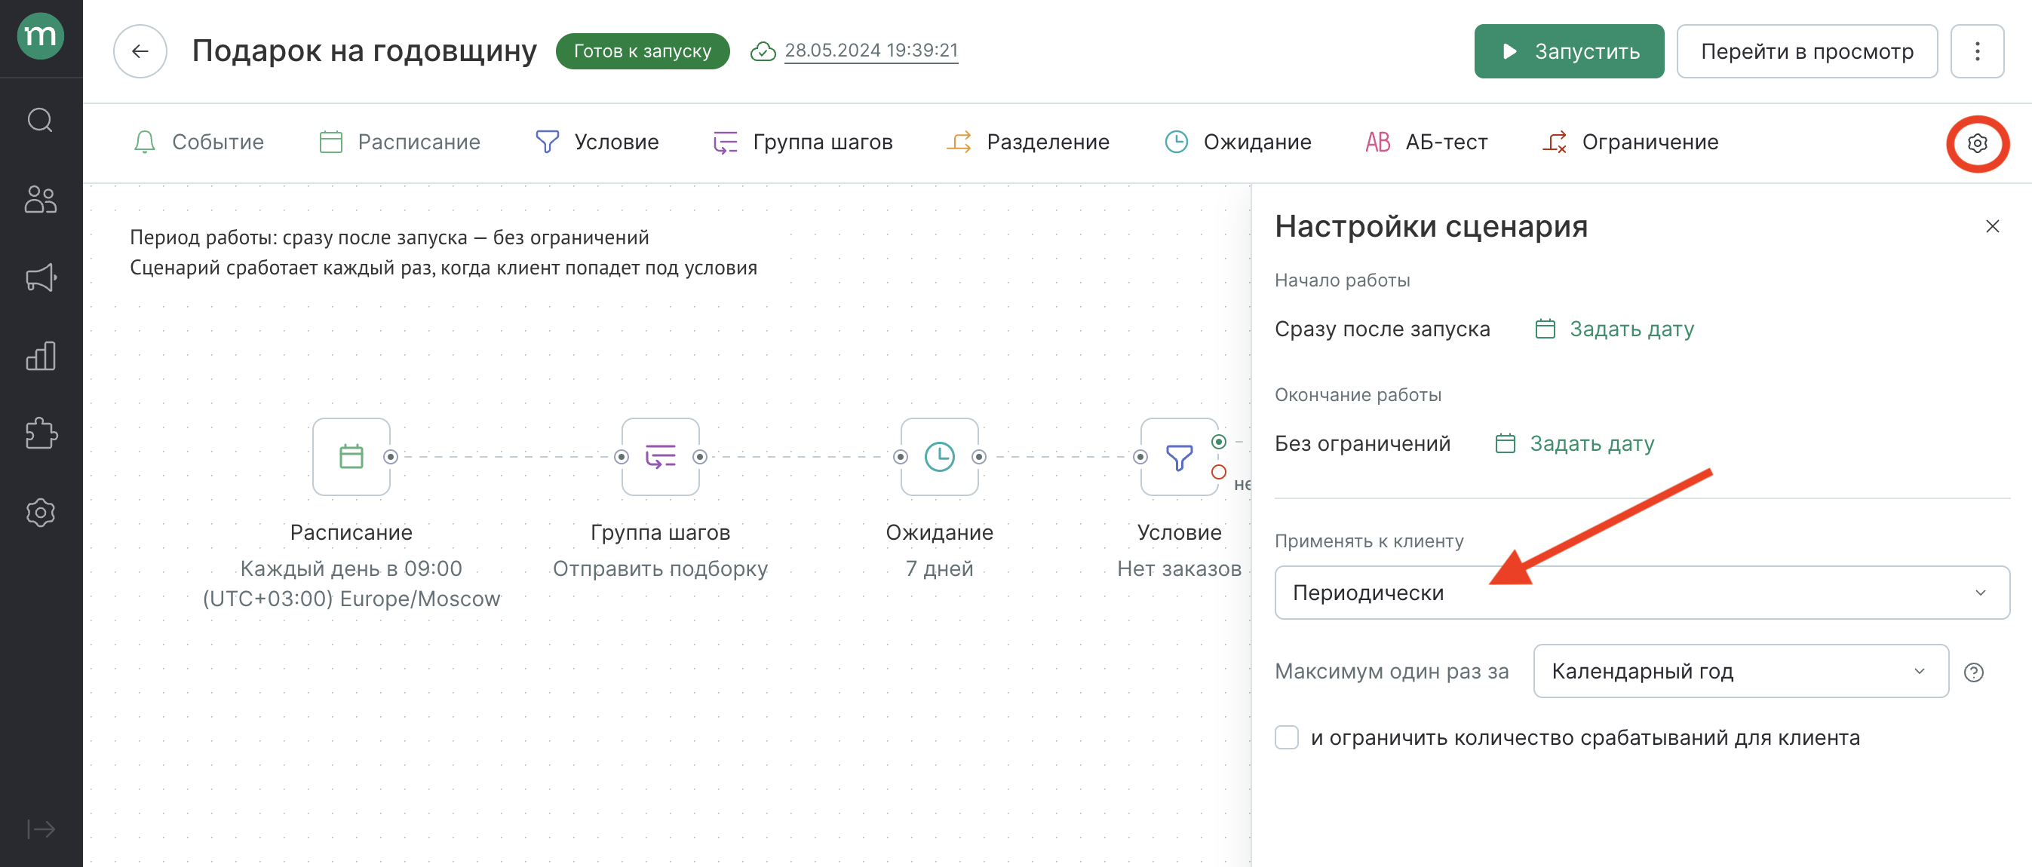Open the integrations puzzle icon
Viewport: 2032px width, 867px height.
(40, 433)
